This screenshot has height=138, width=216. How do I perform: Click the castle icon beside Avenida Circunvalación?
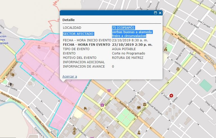pos(166,49)
